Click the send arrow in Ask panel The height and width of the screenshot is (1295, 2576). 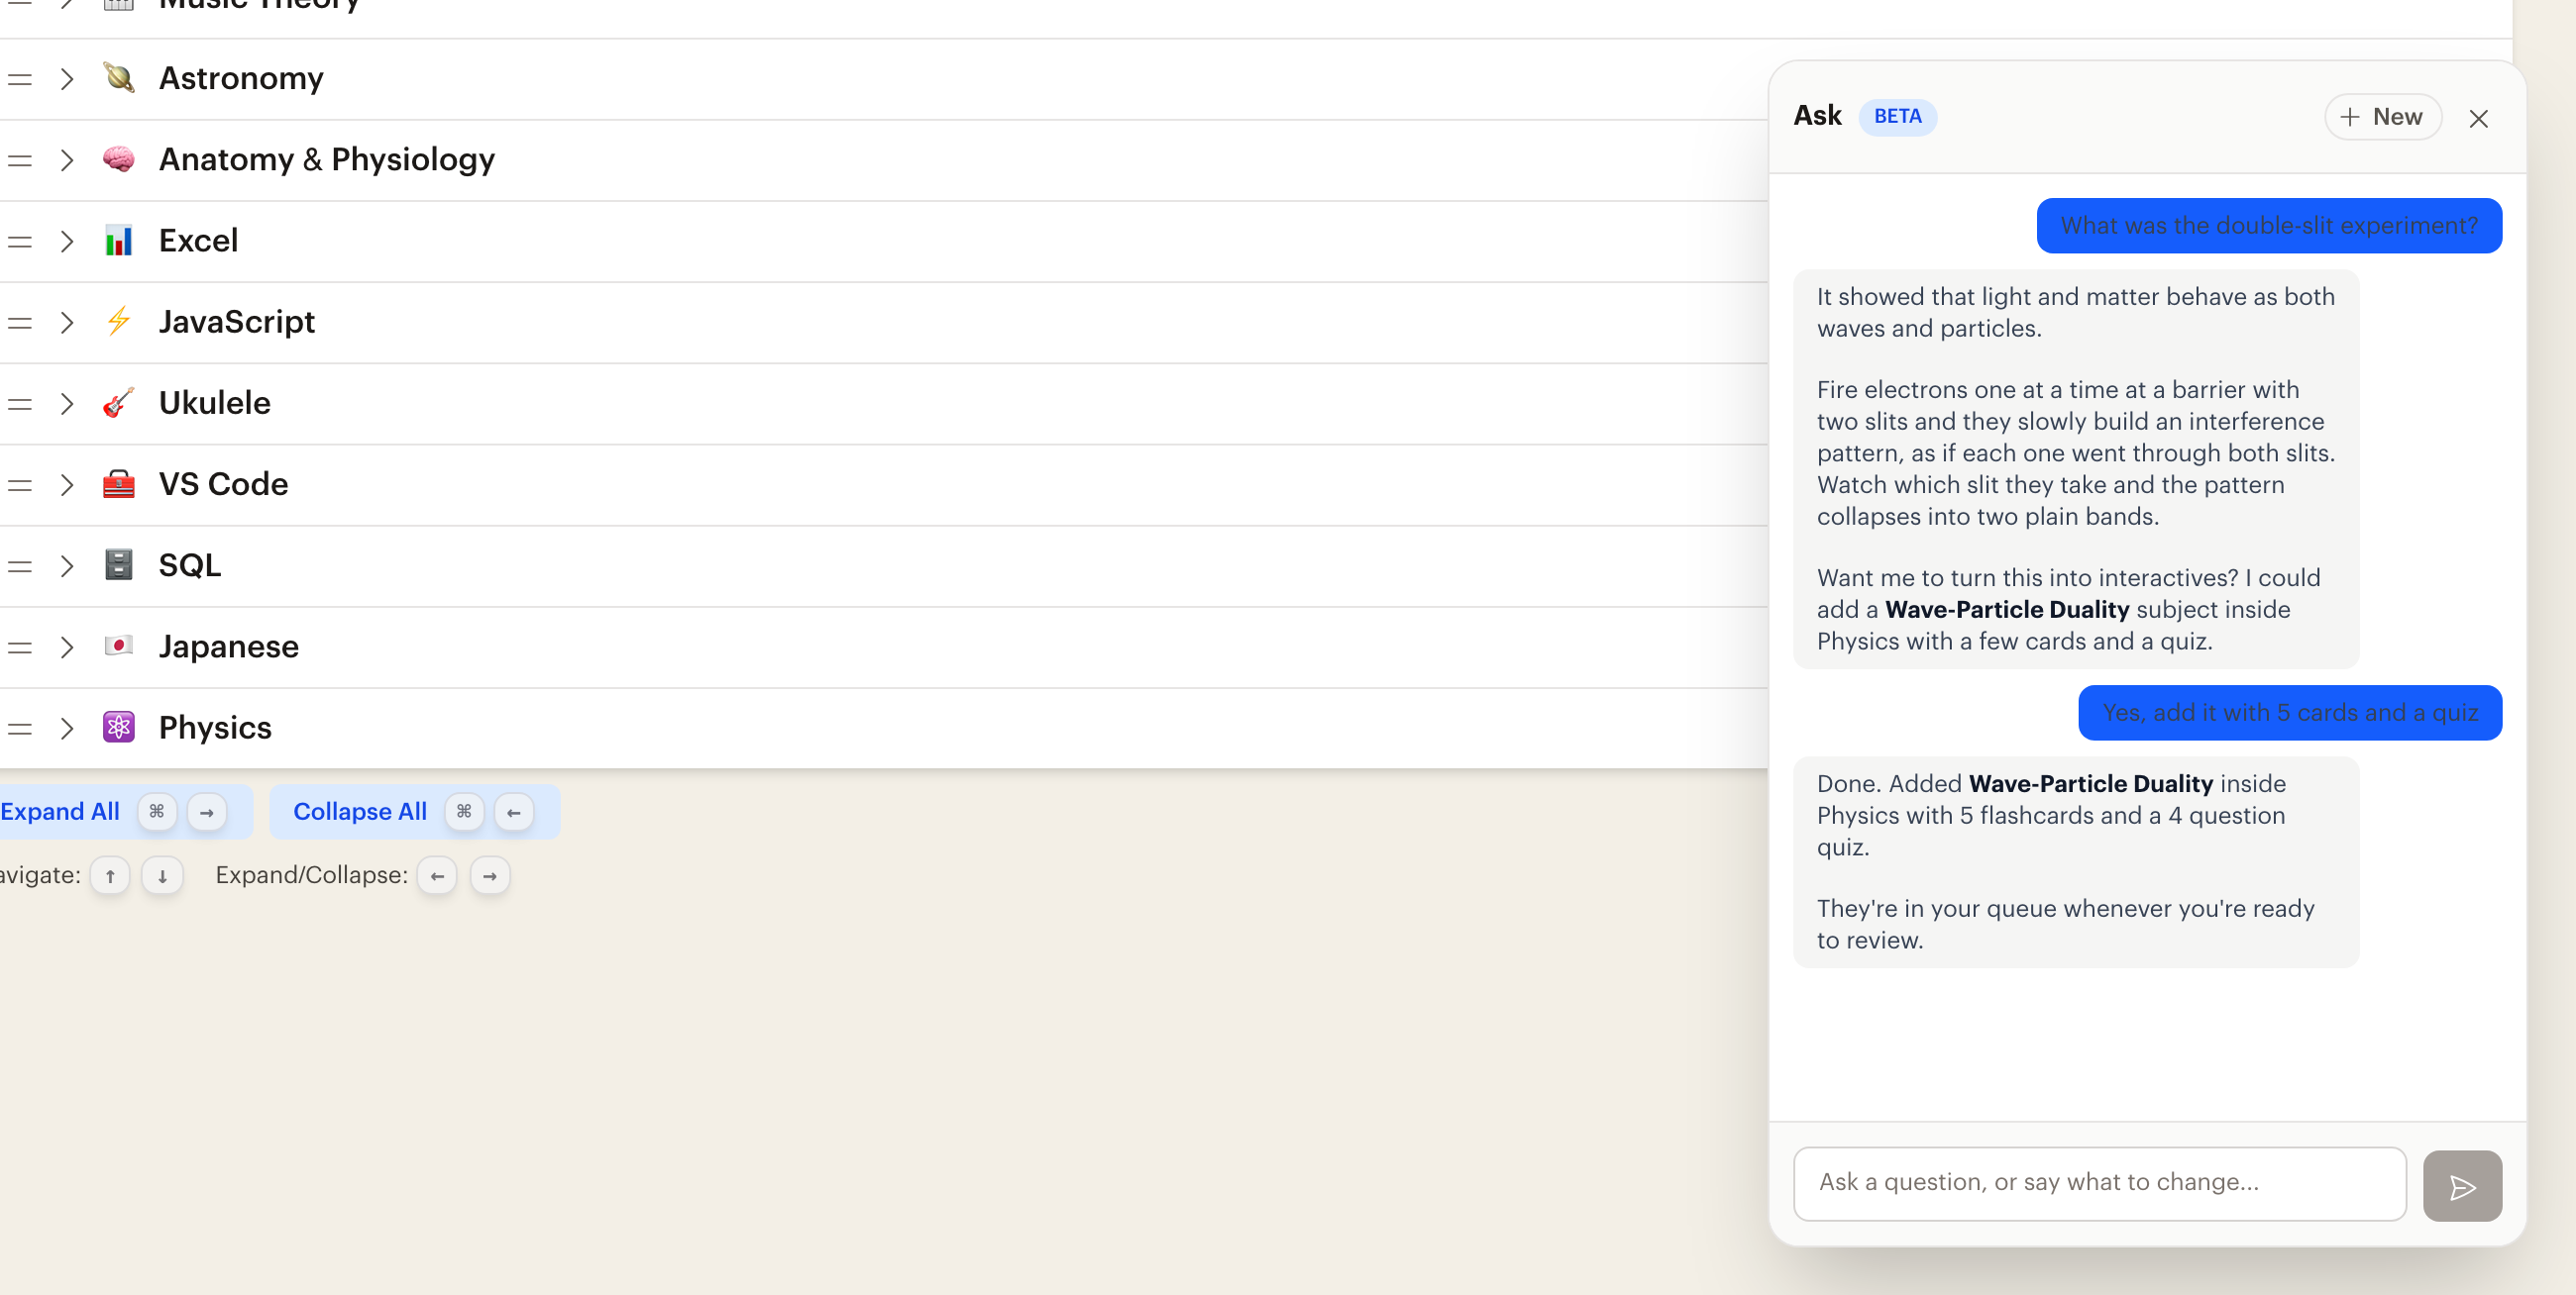(2462, 1186)
